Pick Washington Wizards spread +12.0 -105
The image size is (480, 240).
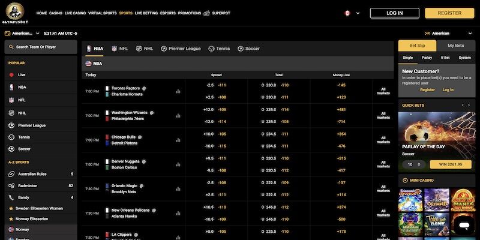click(x=216, y=110)
